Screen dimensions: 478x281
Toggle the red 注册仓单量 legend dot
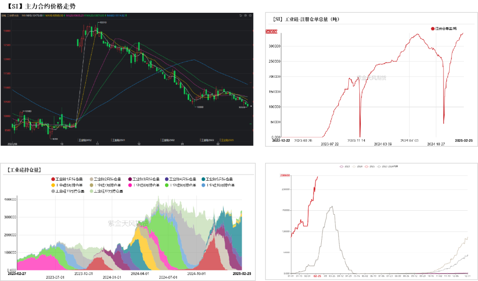[433, 28]
